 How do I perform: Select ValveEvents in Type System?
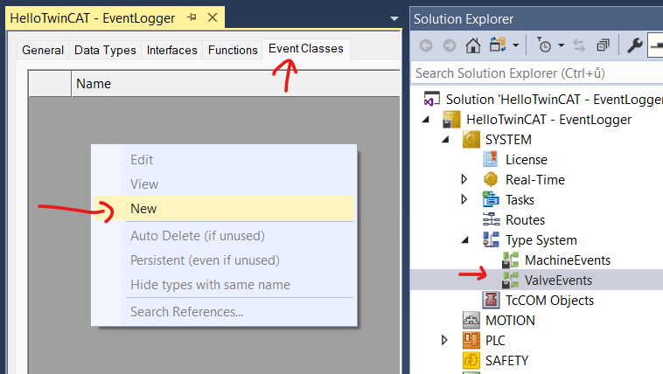click(558, 280)
